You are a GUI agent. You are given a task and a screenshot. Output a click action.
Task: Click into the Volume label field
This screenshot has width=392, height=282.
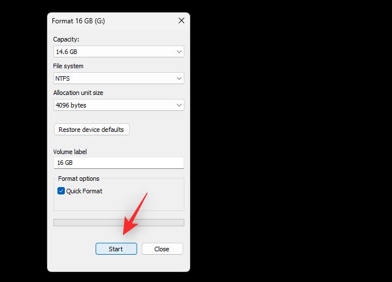coord(119,163)
